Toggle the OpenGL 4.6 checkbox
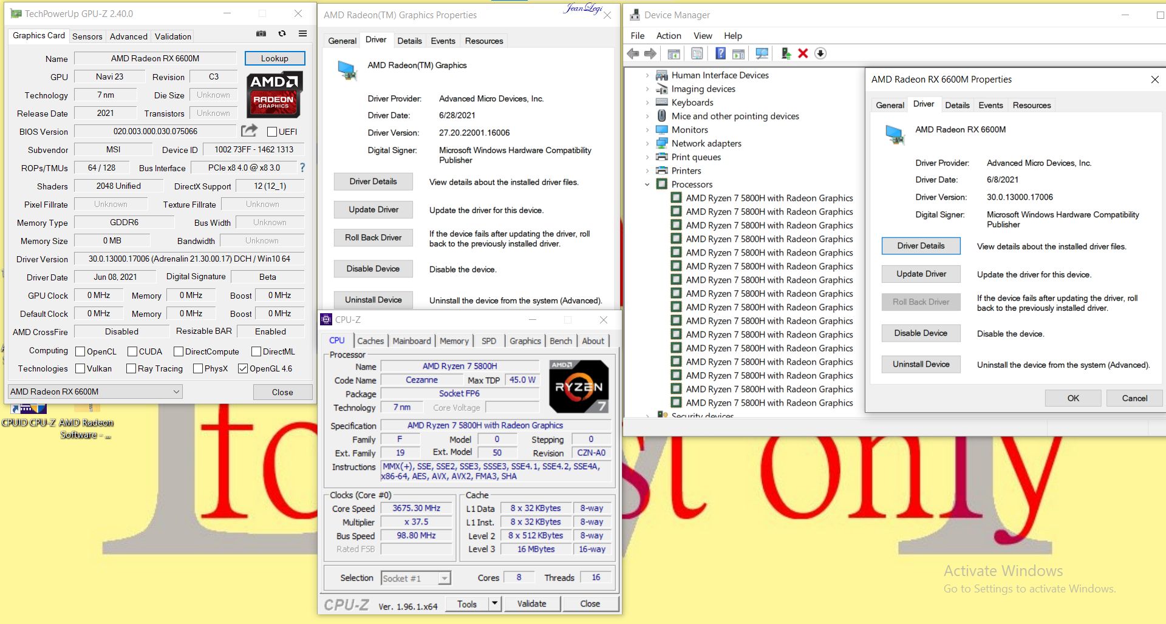 click(x=243, y=368)
